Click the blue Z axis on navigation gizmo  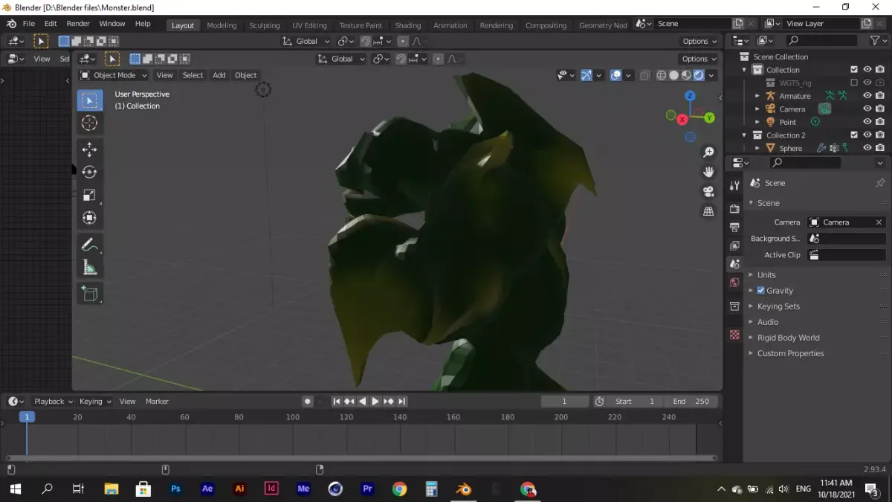(x=690, y=96)
